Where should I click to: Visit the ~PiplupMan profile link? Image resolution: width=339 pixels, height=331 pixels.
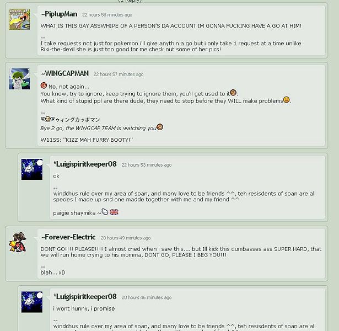point(59,14)
